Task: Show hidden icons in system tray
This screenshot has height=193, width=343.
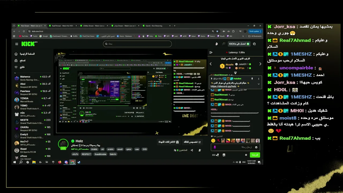Action: click(x=233, y=162)
